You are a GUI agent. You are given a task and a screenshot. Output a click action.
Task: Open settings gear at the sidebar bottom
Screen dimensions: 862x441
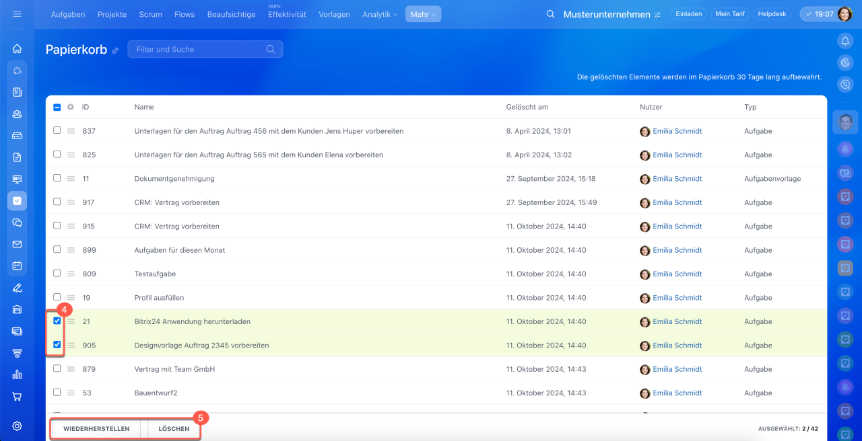tap(17, 426)
